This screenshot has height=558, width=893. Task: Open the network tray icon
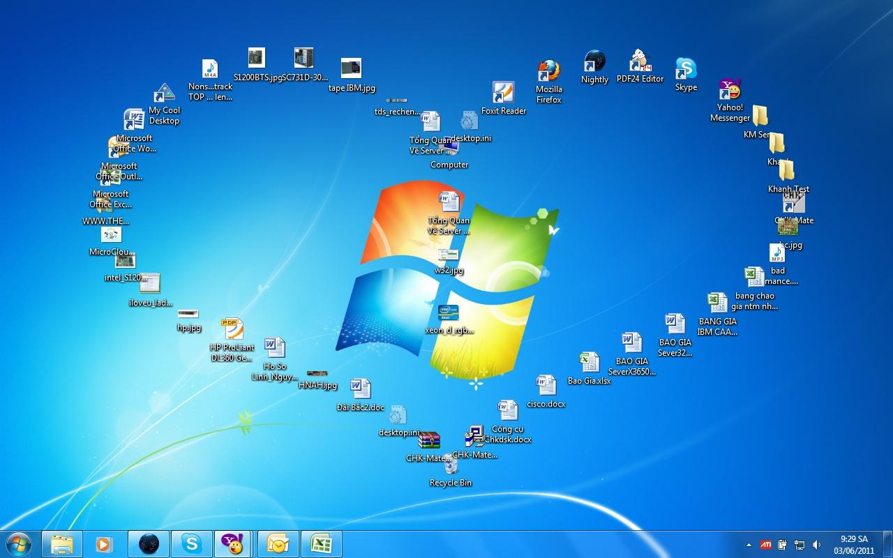click(x=800, y=545)
